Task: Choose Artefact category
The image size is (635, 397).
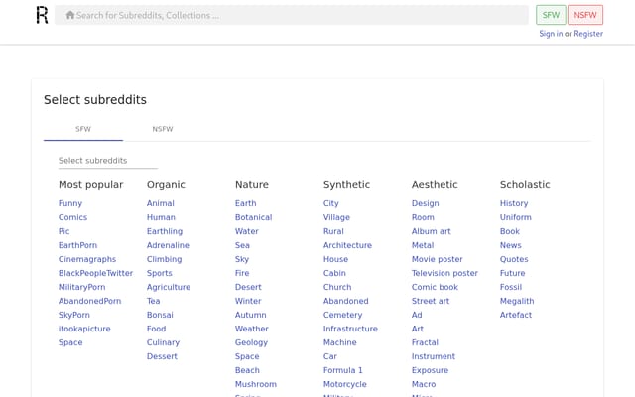Action: click(516, 315)
